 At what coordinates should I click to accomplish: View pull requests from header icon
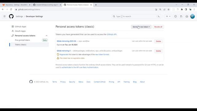[x=181, y=16]
